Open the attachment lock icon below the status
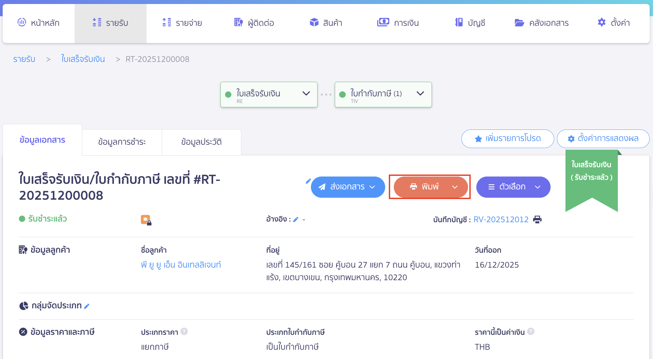 pyautogui.click(x=146, y=219)
